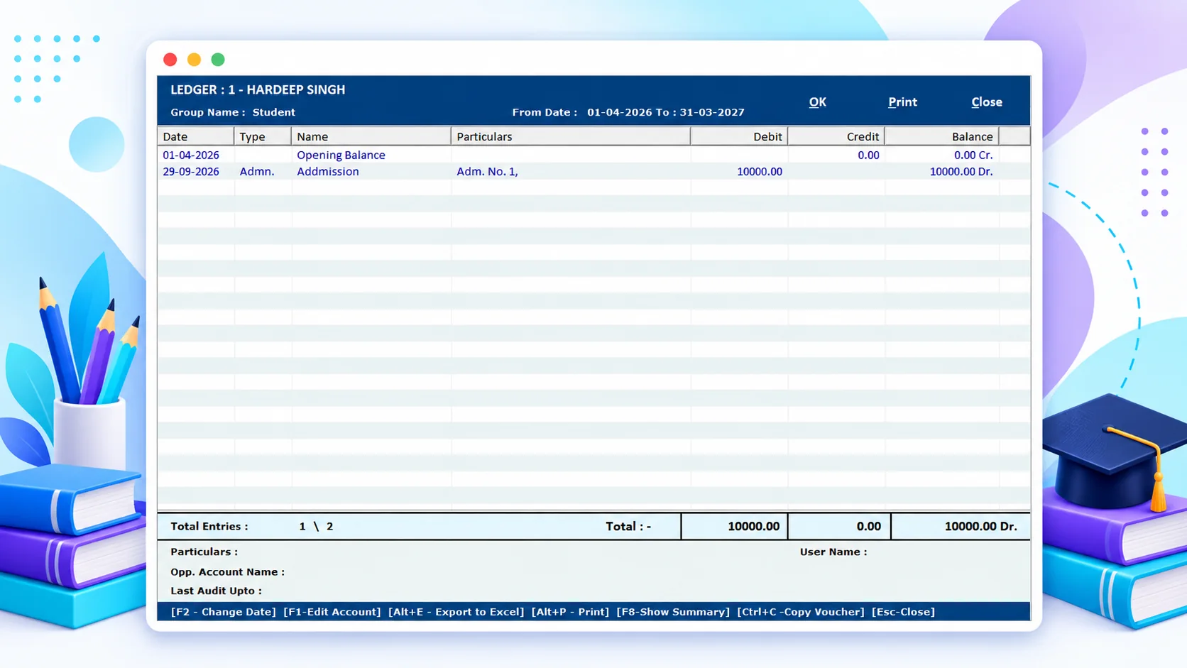
Task: Click the Credit column header
Action: click(x=836, y=136)
